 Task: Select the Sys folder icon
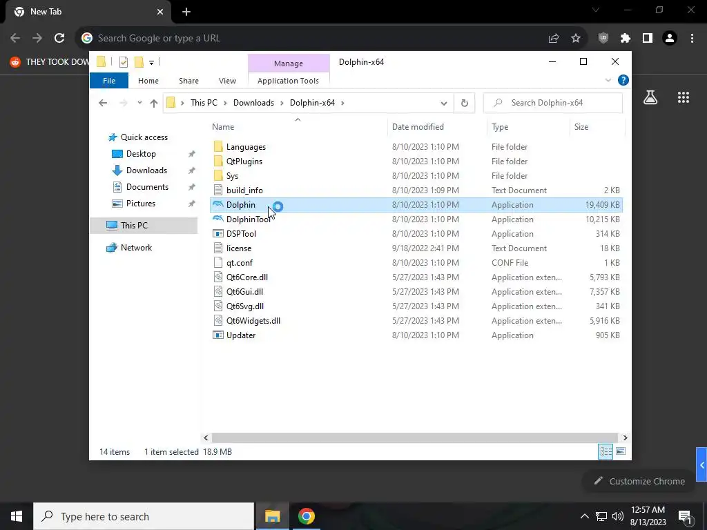pyautogui.click(x=218, y=175)
